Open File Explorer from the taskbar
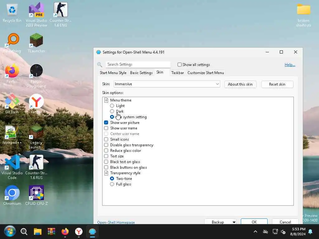The width and height of the screenshot is (319, 239). click(38, 232)
